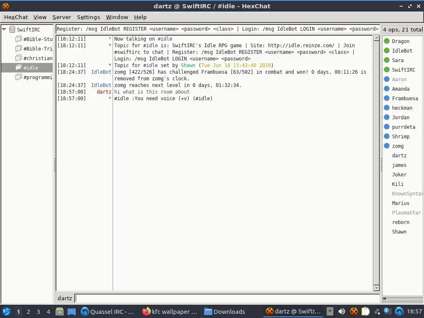Screen dimensions: 424x318
Task: Select user Shawn in user list
Action: tap(399, 232)
